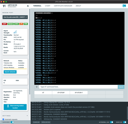Click the LTE status indicator
The height and width of the screenshot is (124, 128).
(x=21, y=24)
